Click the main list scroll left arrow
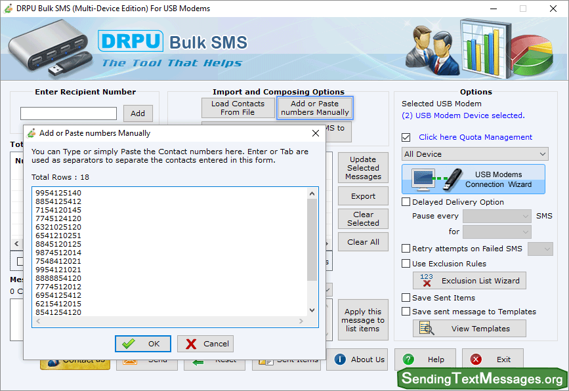The height and width of the screenshot is (391, 569). 16,243
